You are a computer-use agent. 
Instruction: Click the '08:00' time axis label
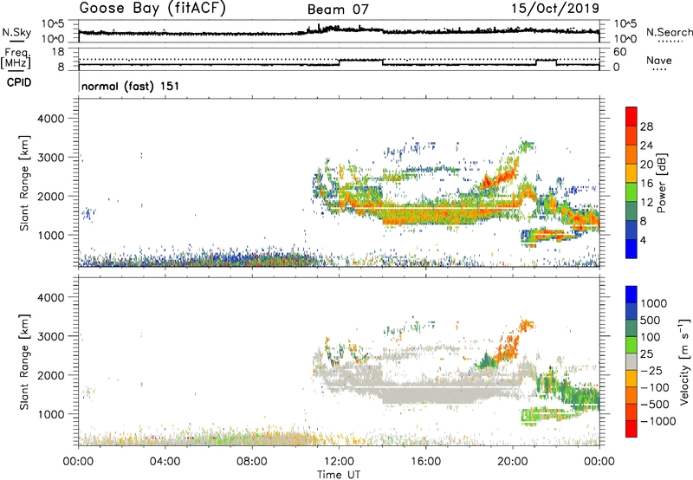[252, 462]
